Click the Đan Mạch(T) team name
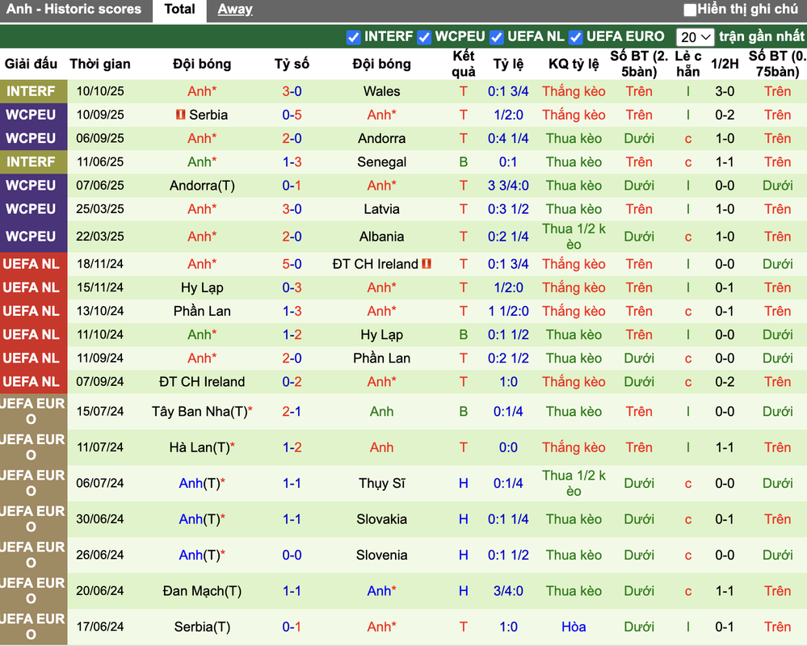Screen dimensions: 807x646 [x=202, y=591]
